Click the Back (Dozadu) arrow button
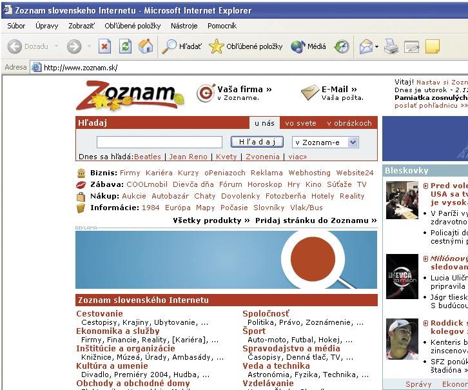 point(14,46)
